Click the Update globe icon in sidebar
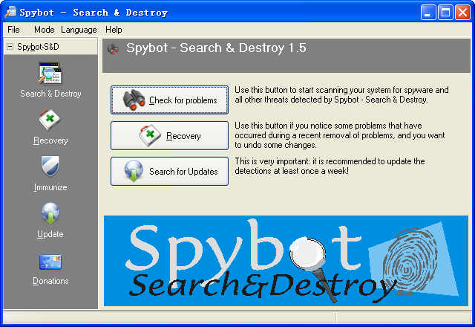 [x=50, y=214]
